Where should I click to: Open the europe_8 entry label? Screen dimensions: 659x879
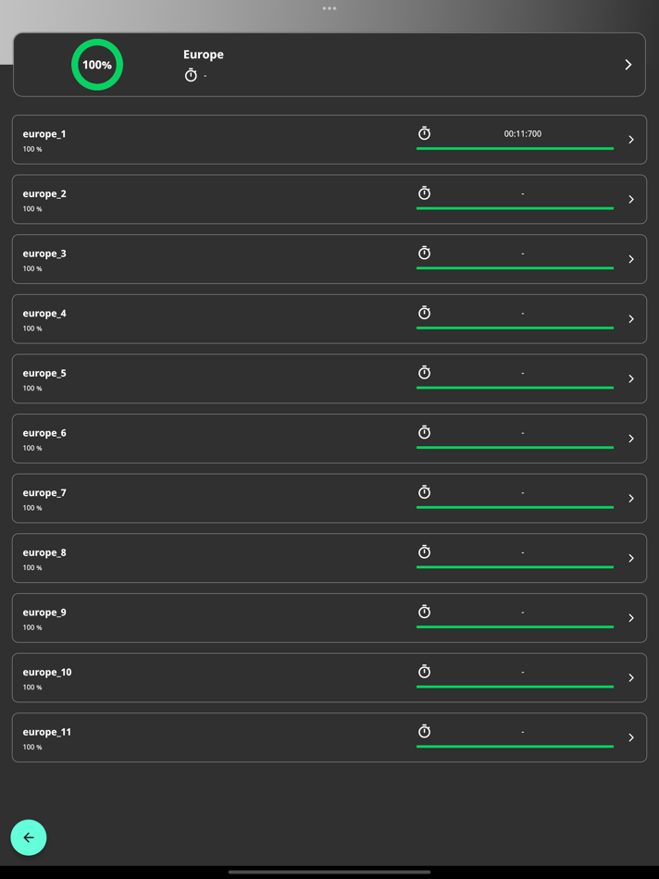[x=44, y=552]
